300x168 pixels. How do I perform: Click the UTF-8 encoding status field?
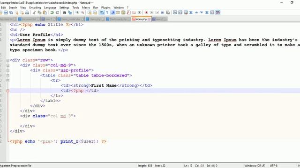(274, 166)
